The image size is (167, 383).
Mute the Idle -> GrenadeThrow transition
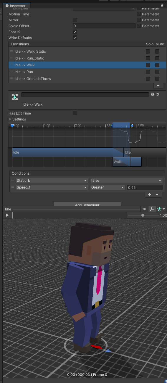(157, 78)
